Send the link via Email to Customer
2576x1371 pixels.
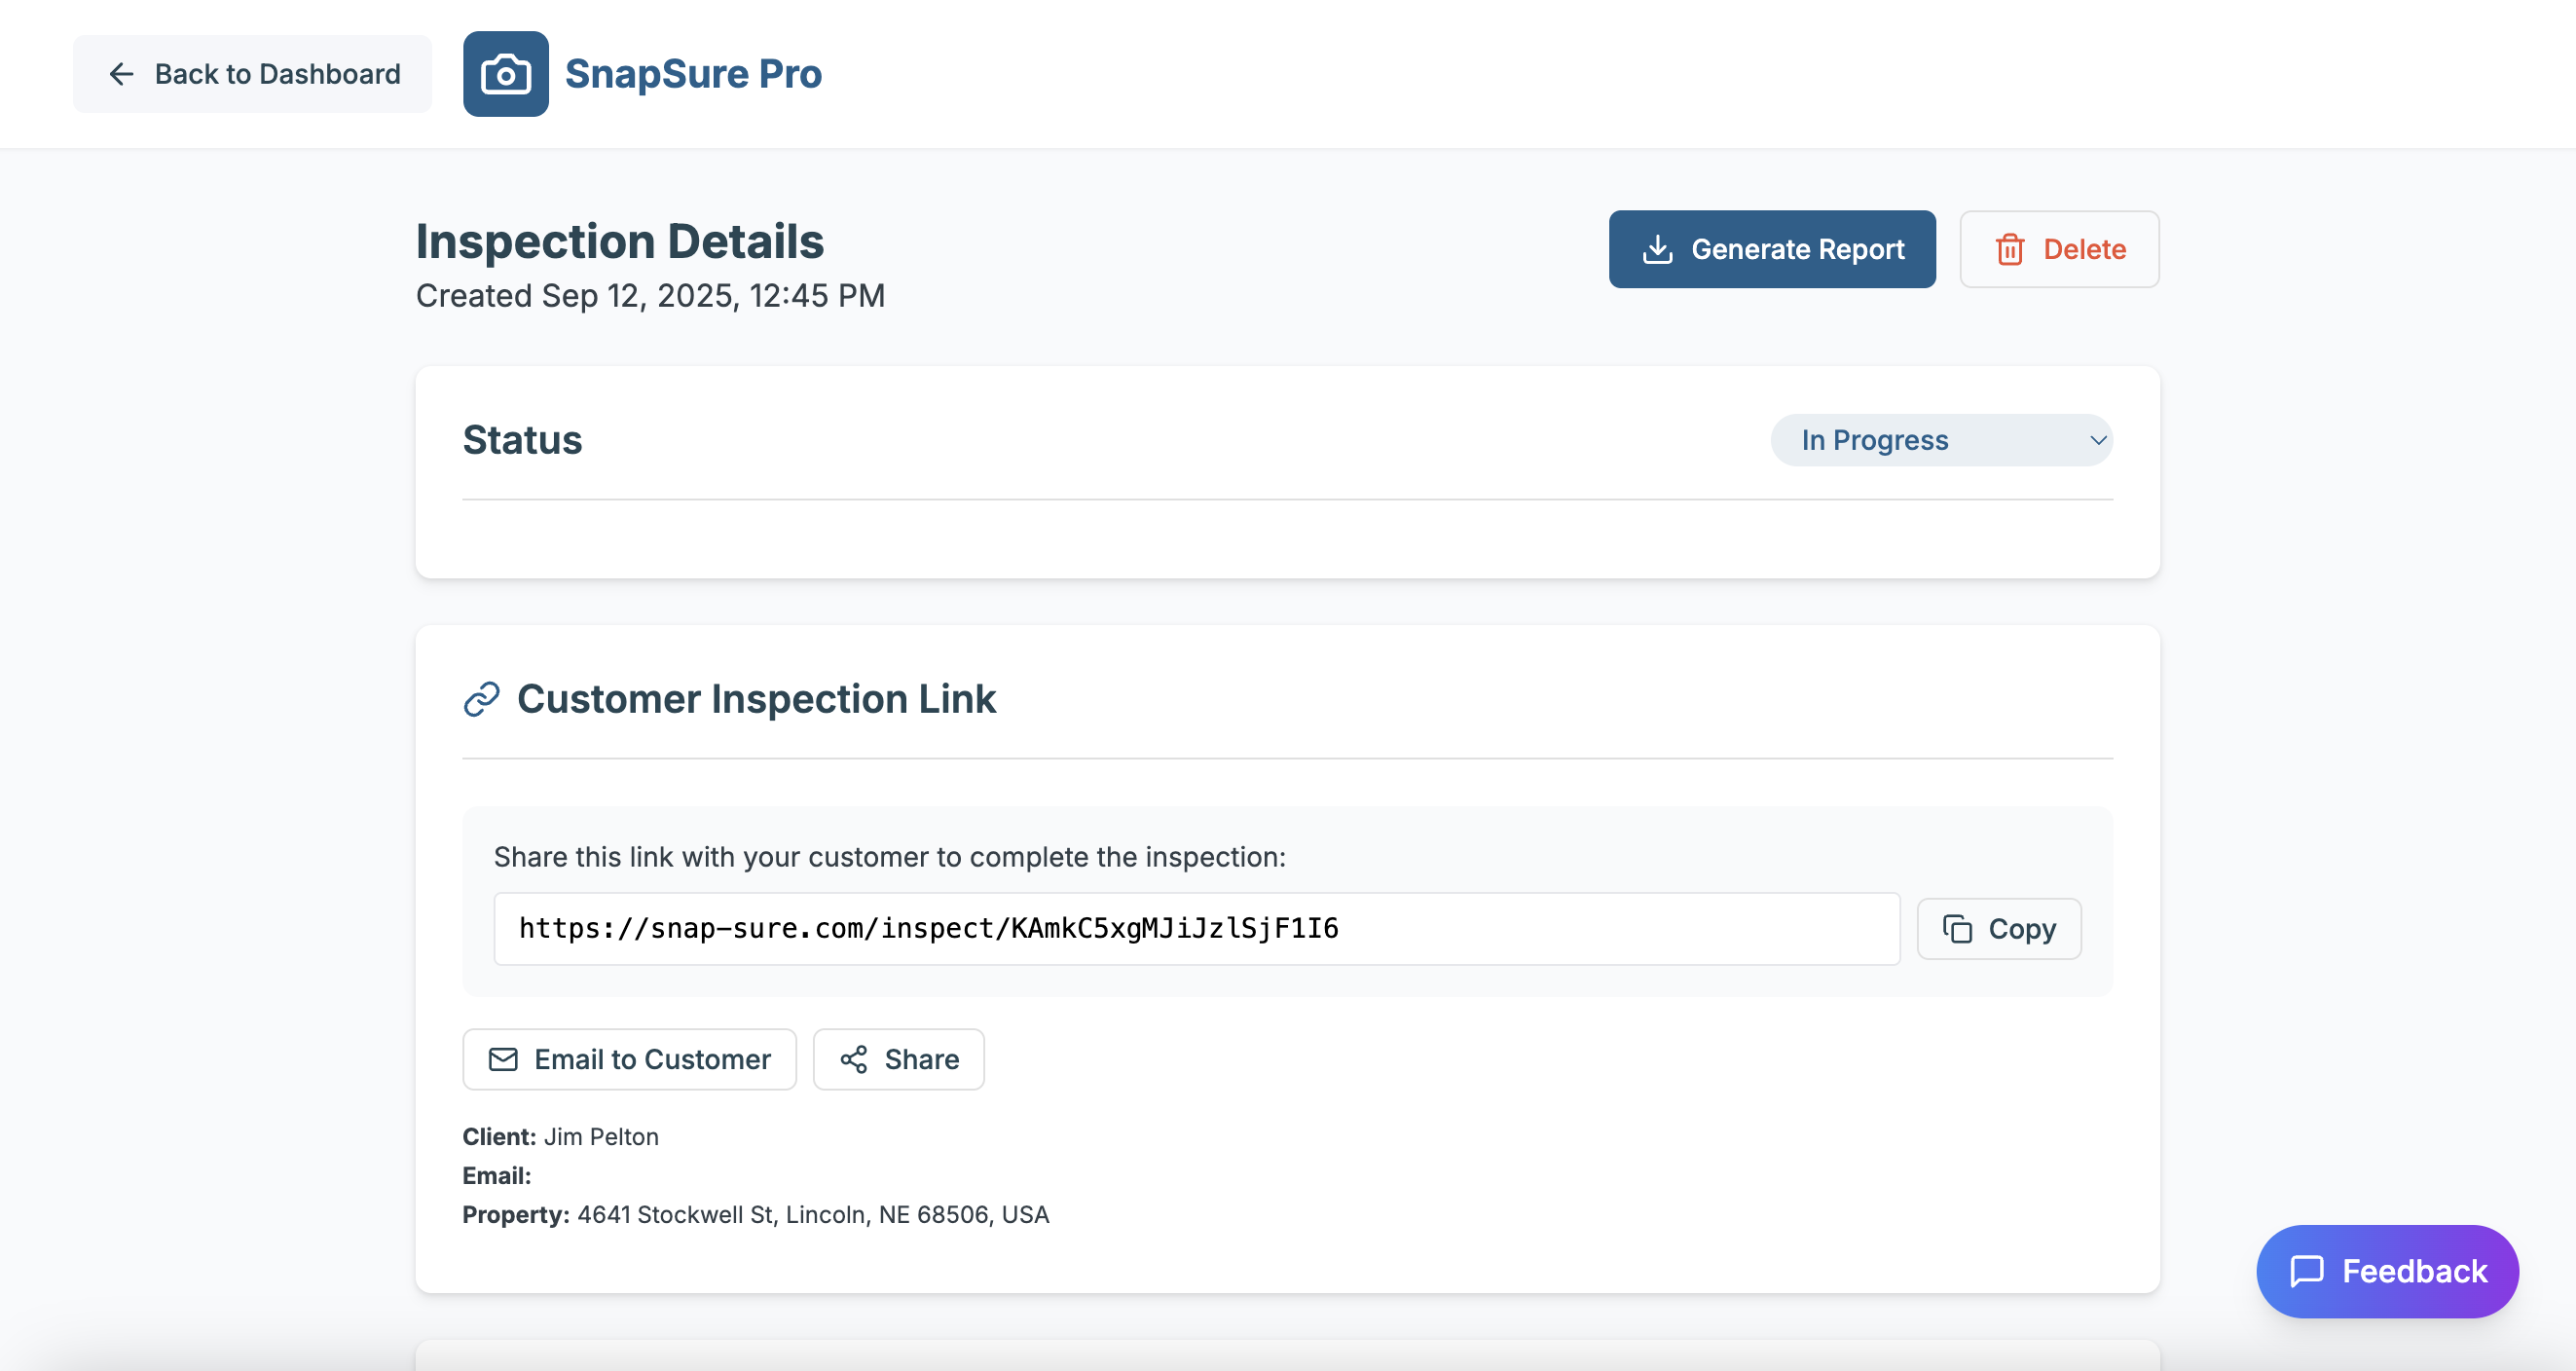click(629, 1059)
